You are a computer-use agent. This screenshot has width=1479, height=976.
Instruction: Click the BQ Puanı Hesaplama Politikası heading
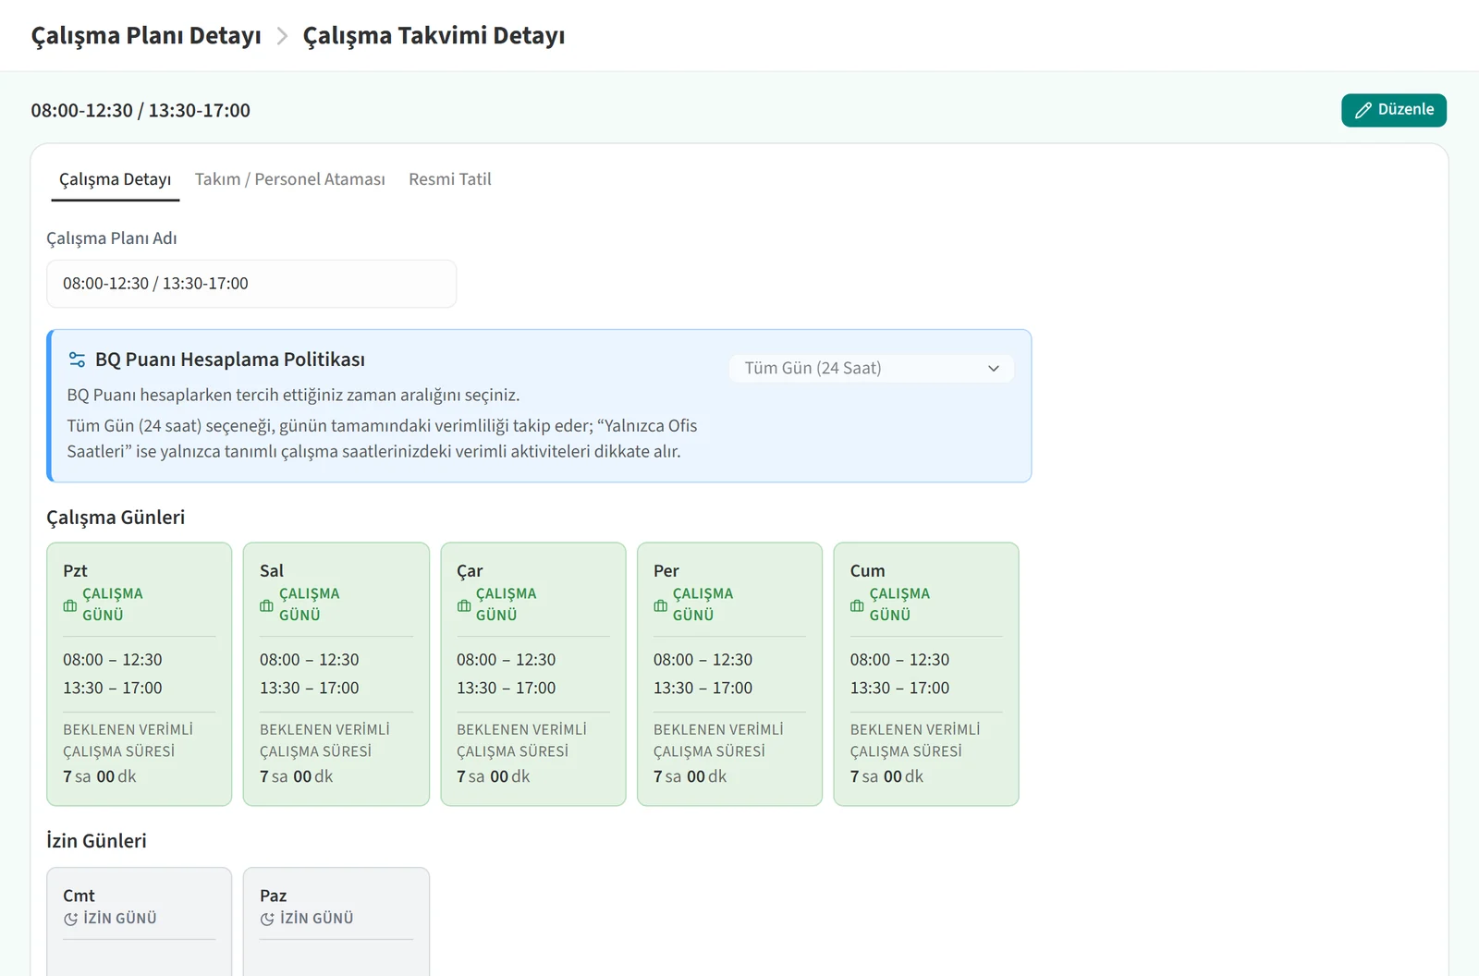click(x=230, y=360)
